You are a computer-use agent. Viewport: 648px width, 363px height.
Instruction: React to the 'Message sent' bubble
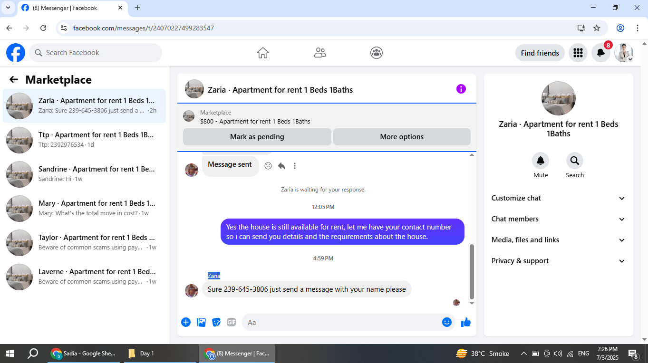(x=268, y=166)
